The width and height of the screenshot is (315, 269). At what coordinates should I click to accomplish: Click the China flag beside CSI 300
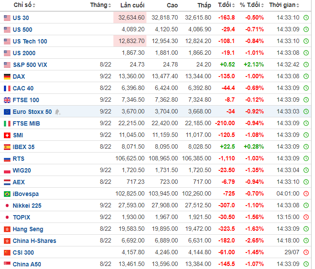[x=7, y=252]
